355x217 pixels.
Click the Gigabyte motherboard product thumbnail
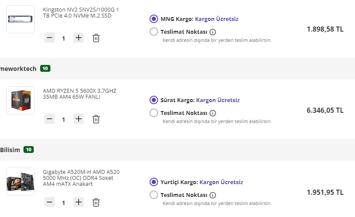(21, 182)
